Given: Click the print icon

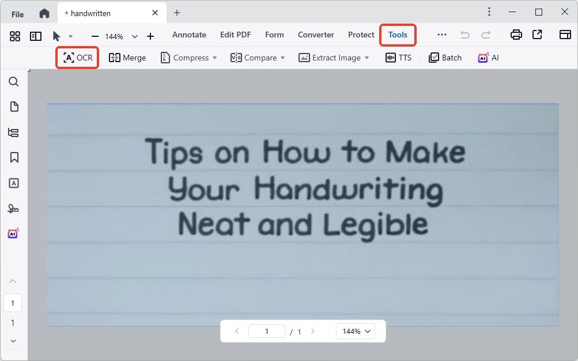Looking at the screenshot, I should (516, 35).
